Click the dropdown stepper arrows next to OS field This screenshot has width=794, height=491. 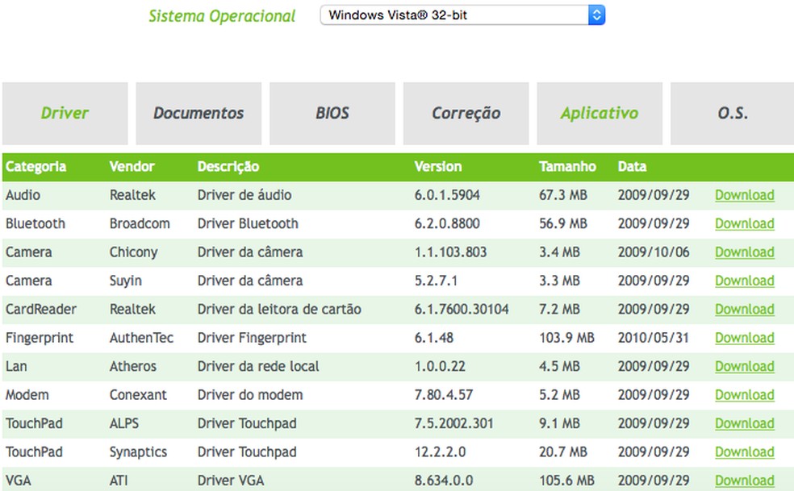click(595, 15)
